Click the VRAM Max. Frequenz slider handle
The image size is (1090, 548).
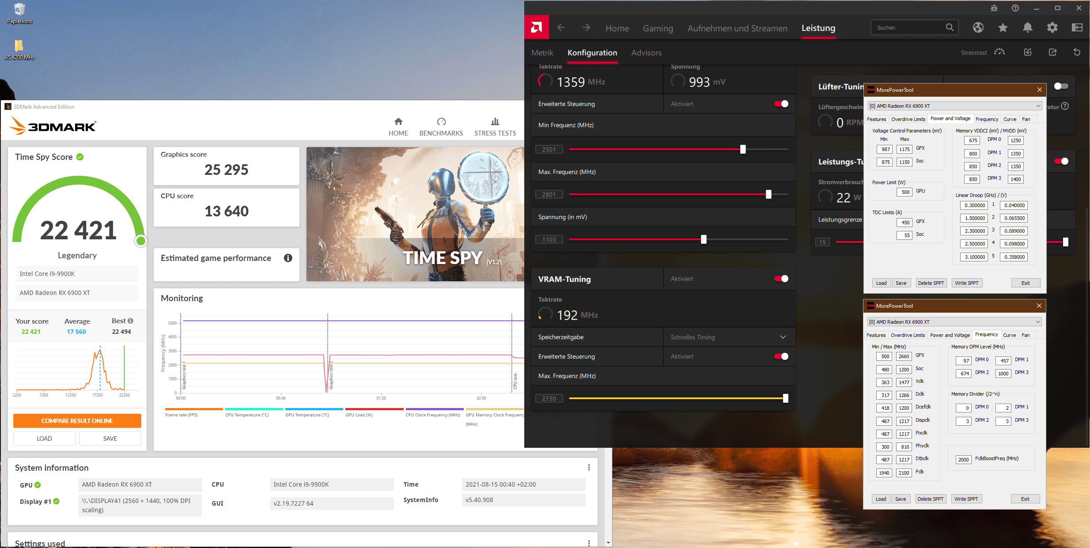pyautogui.click(x=785, y=398)
